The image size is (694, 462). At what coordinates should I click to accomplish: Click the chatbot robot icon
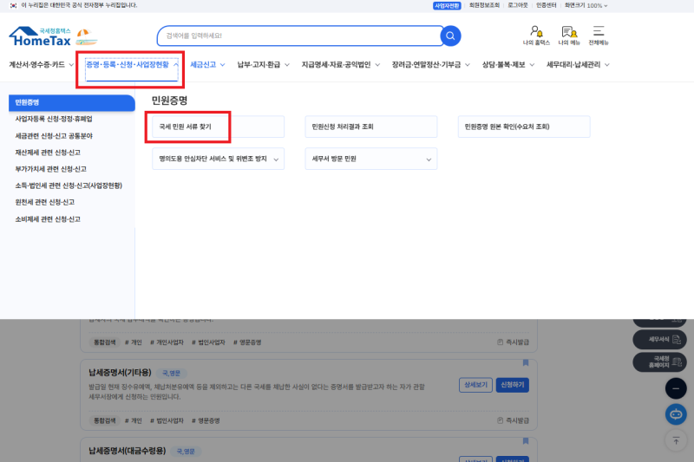click(676, 414)
